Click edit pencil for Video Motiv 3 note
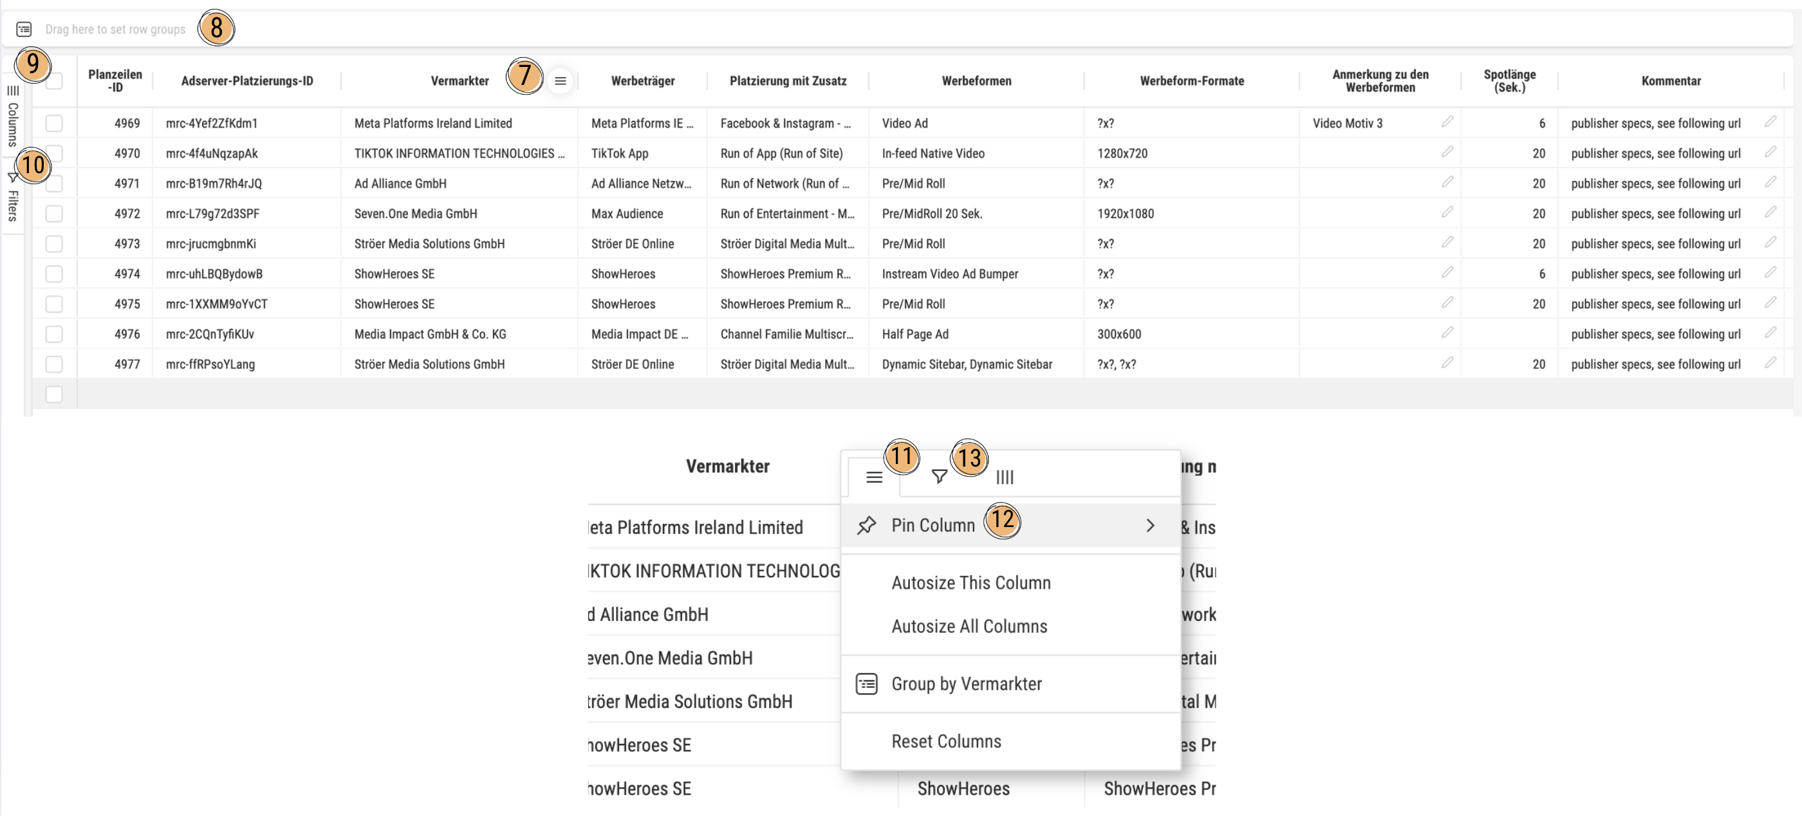The width and height of the screenshot is (1802, 816). [1447, 122]
